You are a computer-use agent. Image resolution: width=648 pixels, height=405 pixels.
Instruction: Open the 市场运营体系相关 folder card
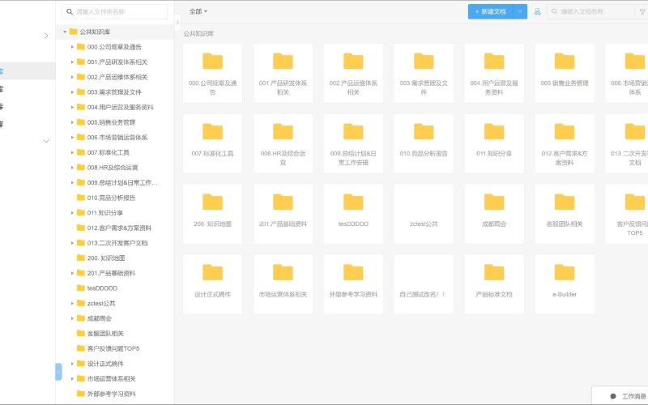pyautogui.click(x=283, y=284)
